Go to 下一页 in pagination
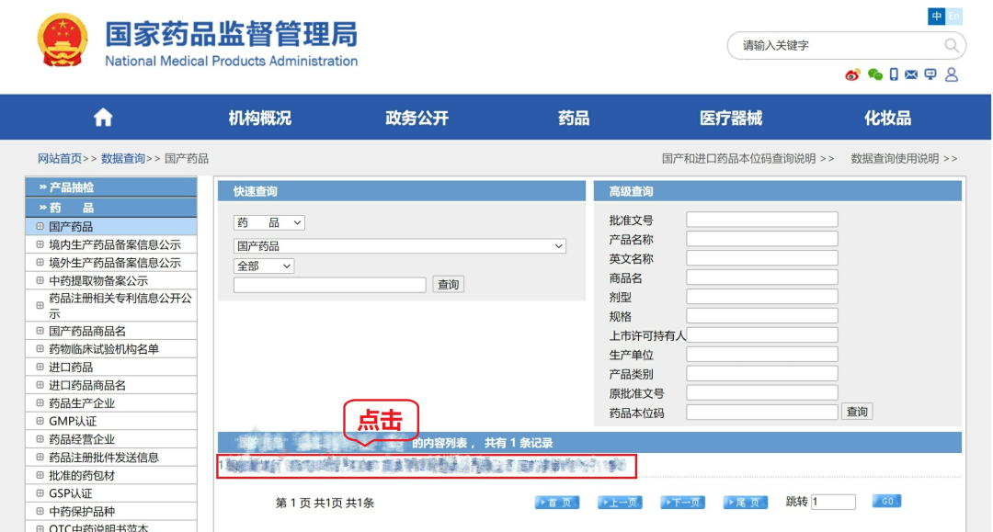The height and width of the screenshot is (532, 993). click(x=680, y=502)
